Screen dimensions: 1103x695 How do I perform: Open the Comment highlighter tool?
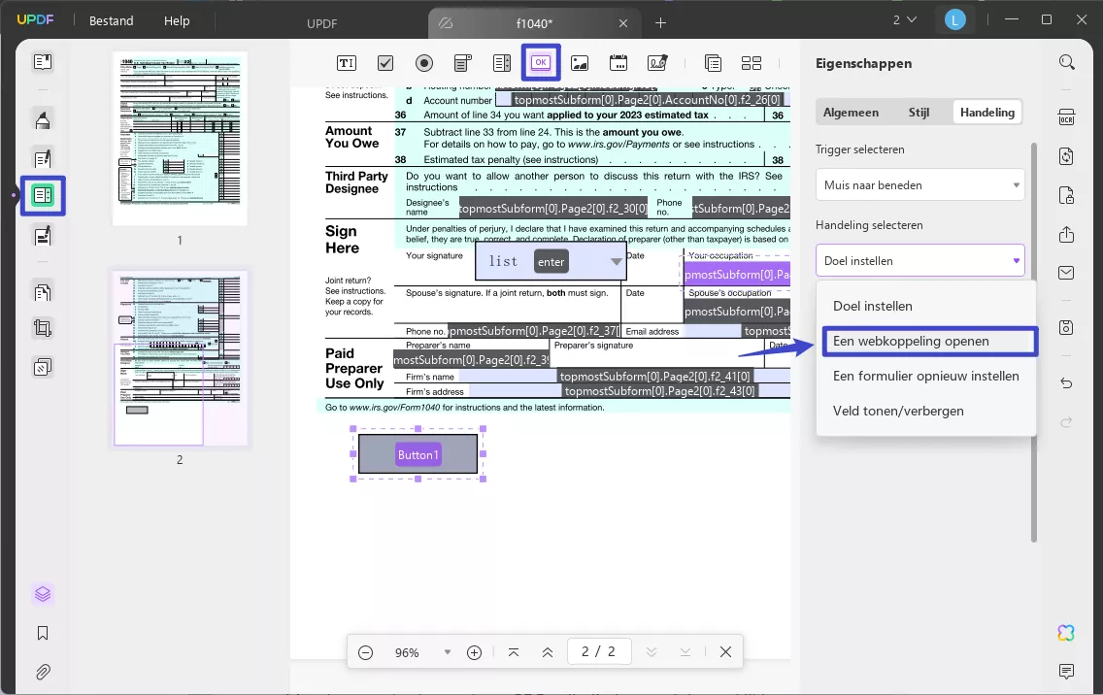[42, 119]
